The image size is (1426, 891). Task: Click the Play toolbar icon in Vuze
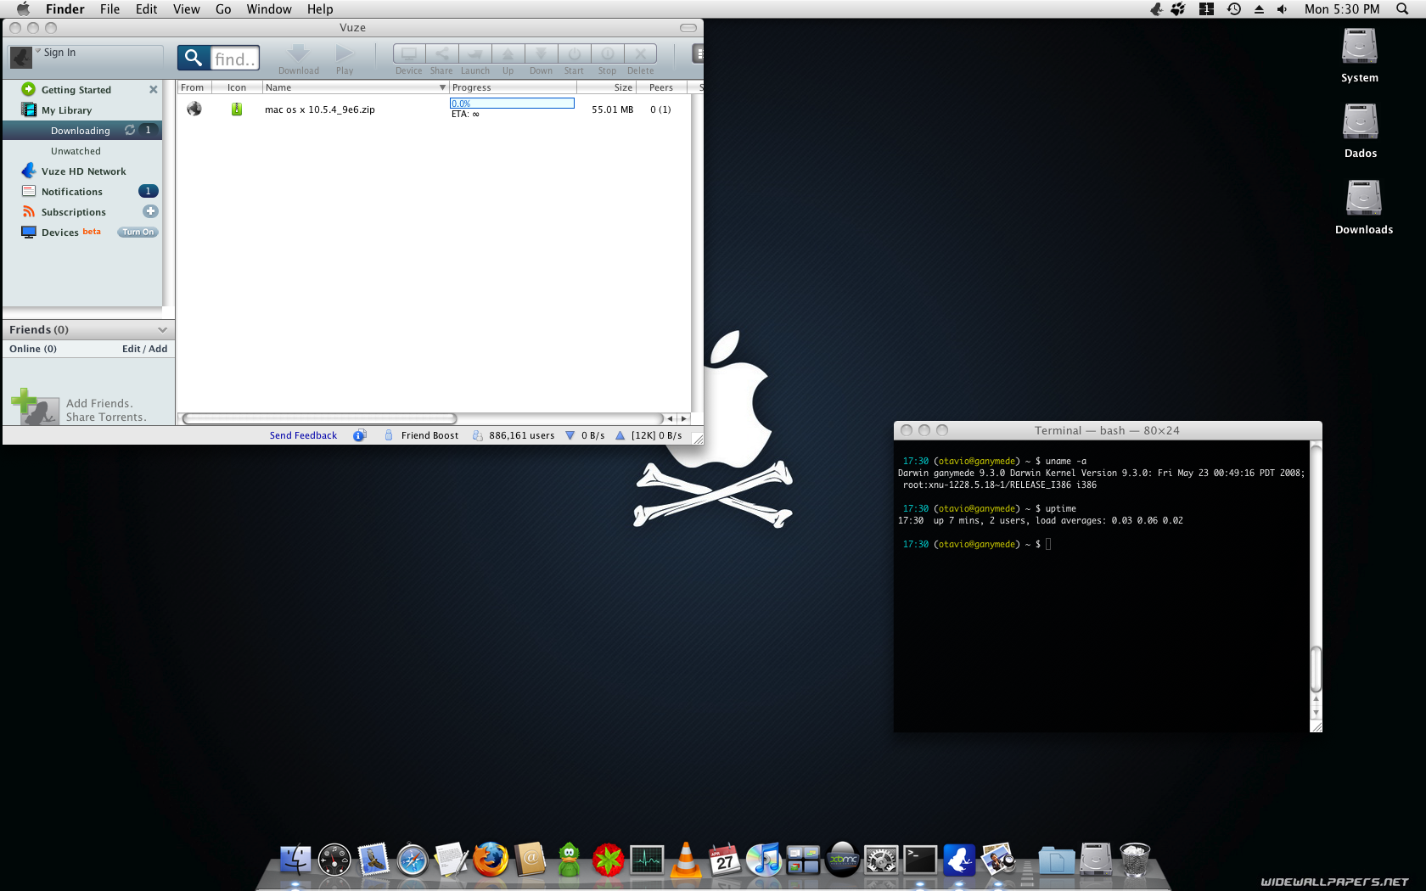pos(344,53)
